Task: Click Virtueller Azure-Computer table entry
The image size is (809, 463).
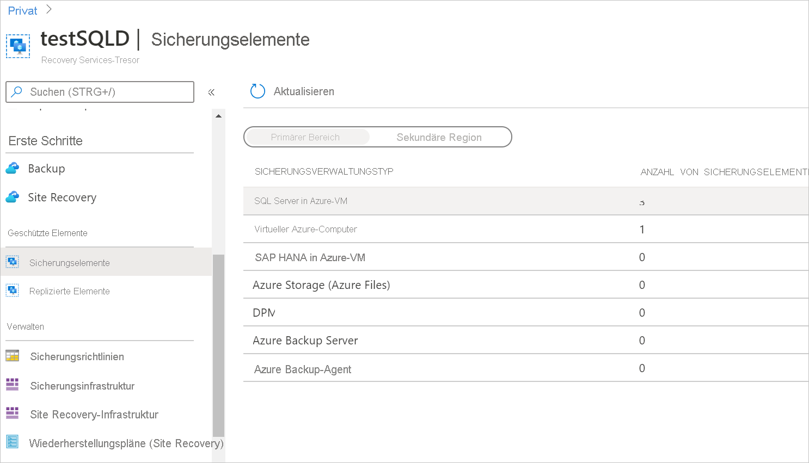Action: click(305, 229)
